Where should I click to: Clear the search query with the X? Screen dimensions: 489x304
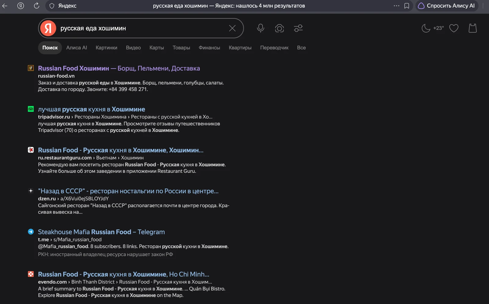pos(232,28)
